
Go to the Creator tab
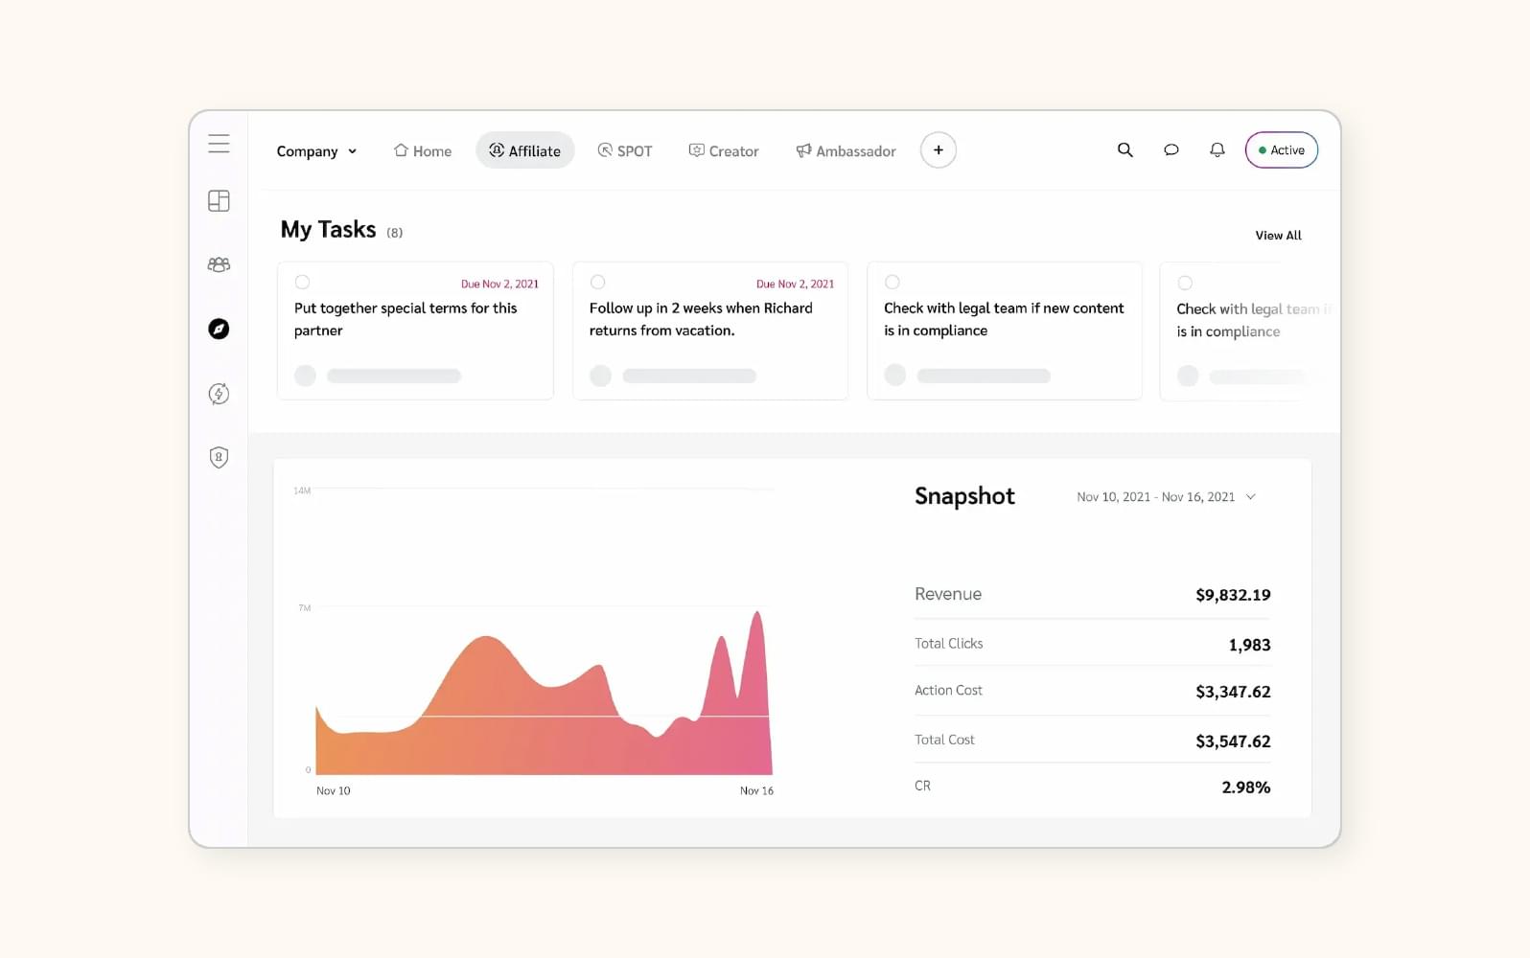click(724, 151)
